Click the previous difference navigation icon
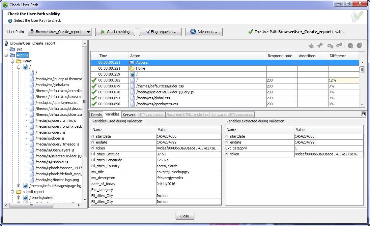 tap(339, 46)
